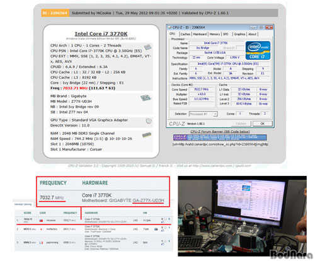Image resolution: width=315 pixels, height=261 pixels.
Task: Click the Threads count field
Action: 265,113
